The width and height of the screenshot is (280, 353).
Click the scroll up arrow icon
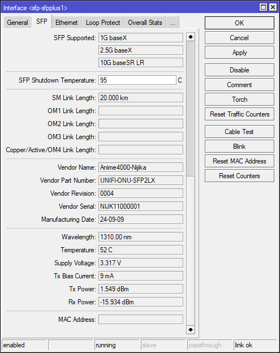191,37
